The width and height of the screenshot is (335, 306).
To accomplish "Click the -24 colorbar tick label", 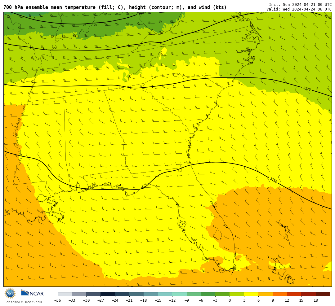I will coord(115,300).
